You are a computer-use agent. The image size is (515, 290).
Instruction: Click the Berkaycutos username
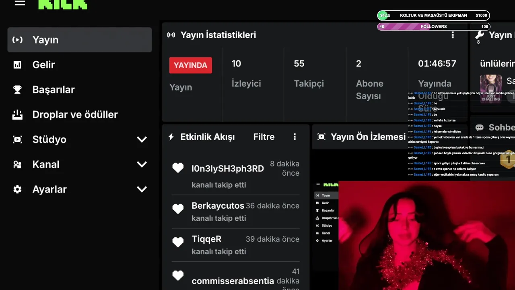point(218,206)
